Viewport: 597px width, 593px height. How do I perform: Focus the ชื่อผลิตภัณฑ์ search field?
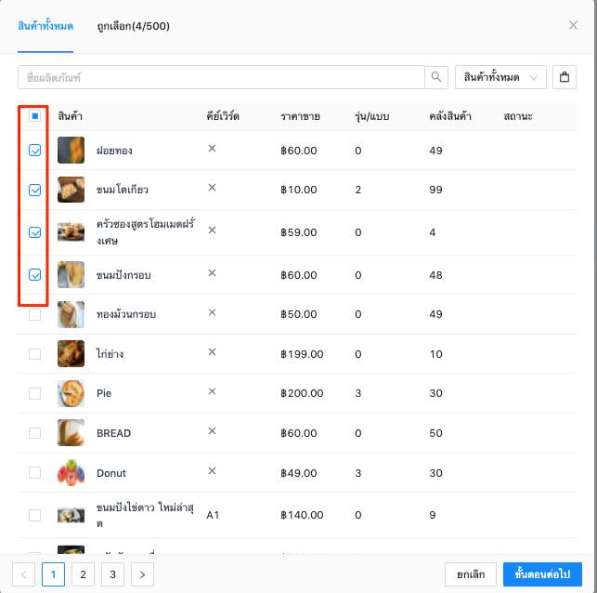[x=221, y=77]
